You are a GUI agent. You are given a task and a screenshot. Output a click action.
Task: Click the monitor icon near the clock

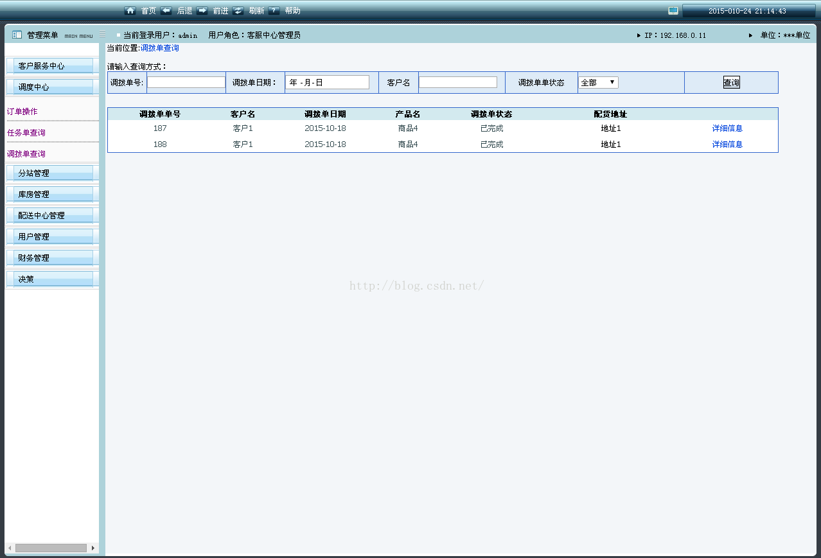pyautogui.click(x=673, y=11)
